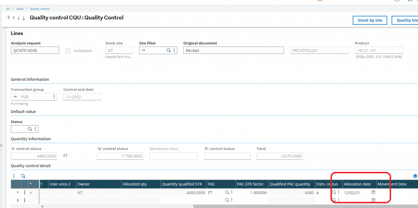
Task: Open the Allocation date calendar on row 1
Action: pos(373,193)
